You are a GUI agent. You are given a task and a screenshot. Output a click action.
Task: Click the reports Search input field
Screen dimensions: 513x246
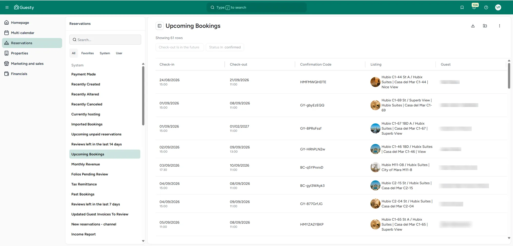tap(105, 40)
